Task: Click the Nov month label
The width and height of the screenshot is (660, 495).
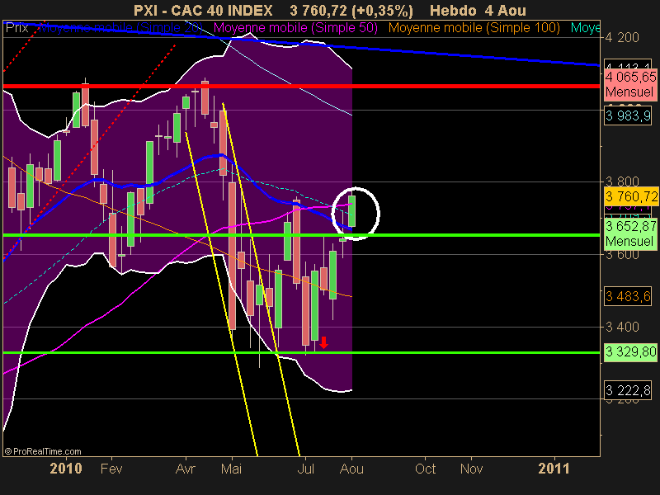Action: point(471,469)
